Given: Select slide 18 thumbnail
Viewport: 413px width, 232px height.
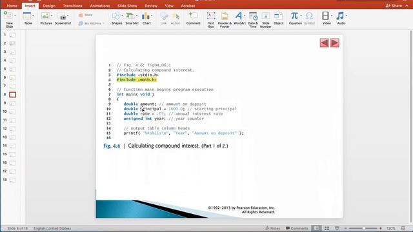Looking at the screenshot, I should point(12,180).
